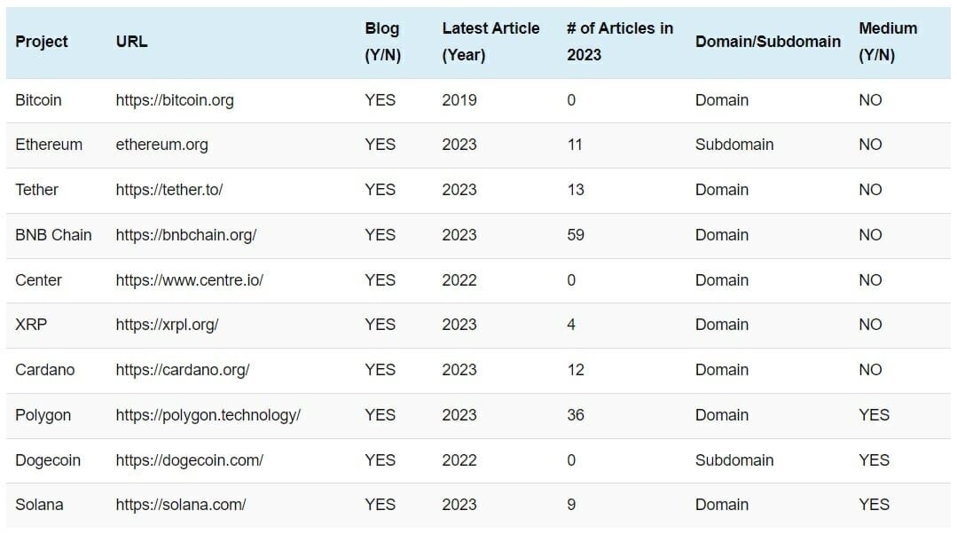This screenshot has width=957, height=534.
Task: Select the Bitcoin project cell
Action: (x=38, y=100)
